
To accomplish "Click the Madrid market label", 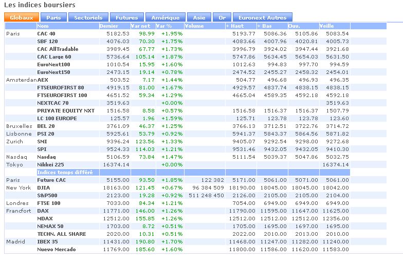I will tap(15, 241).
